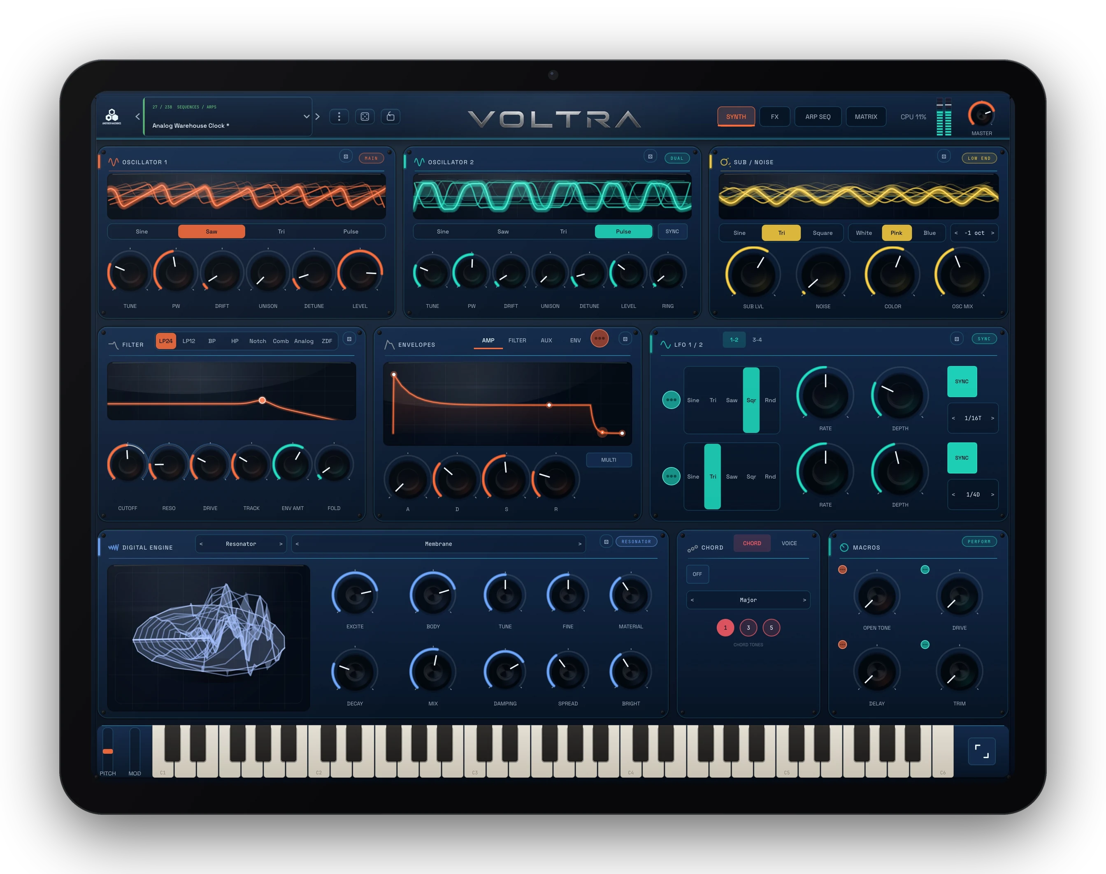The width and height of the screenshot is (1106, 874).
Task: Click the LFO 2 teal modulation dots button
Action: point(671,476)
